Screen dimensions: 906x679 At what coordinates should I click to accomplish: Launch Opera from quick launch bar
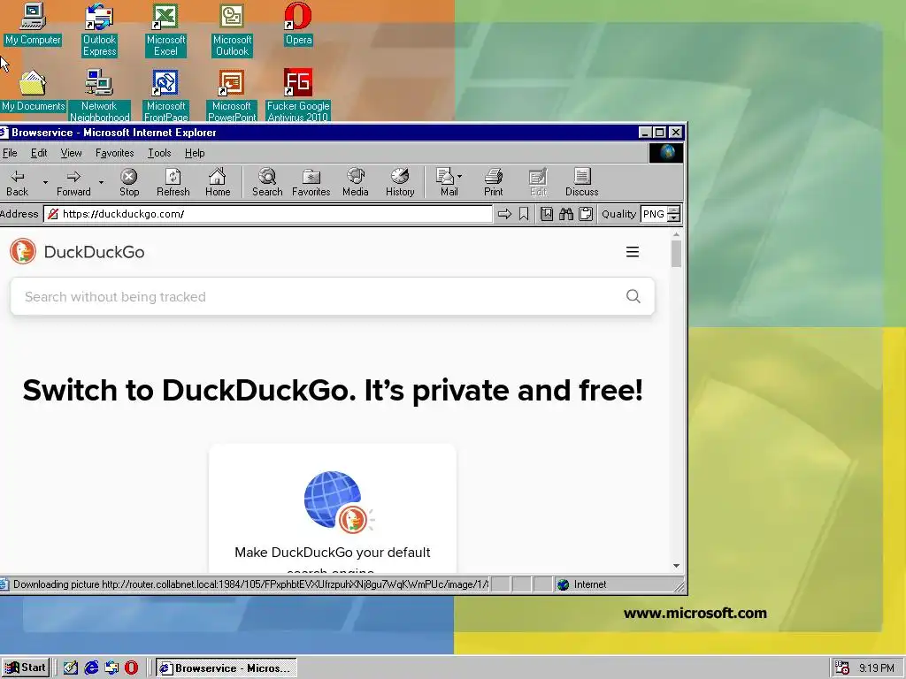click(132, 668)
